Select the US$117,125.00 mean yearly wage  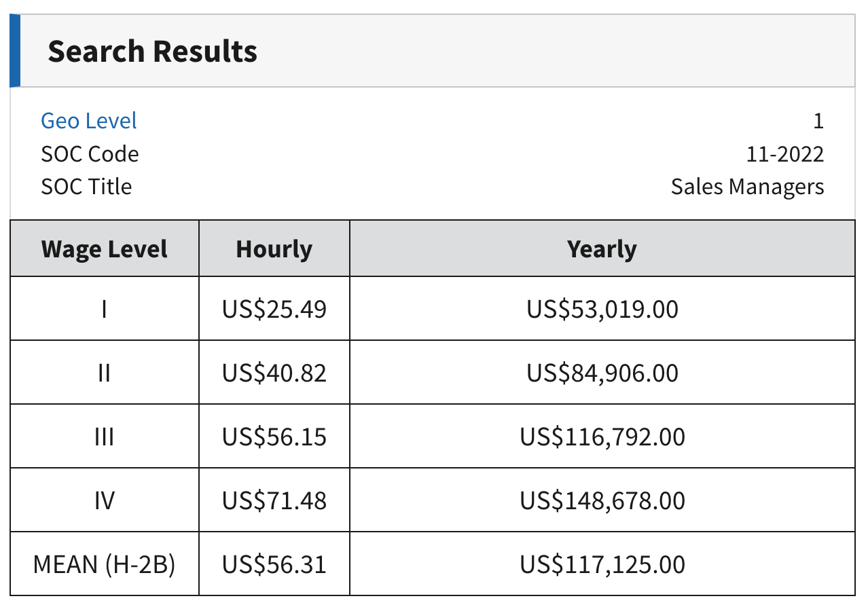[x=601, y=564]
